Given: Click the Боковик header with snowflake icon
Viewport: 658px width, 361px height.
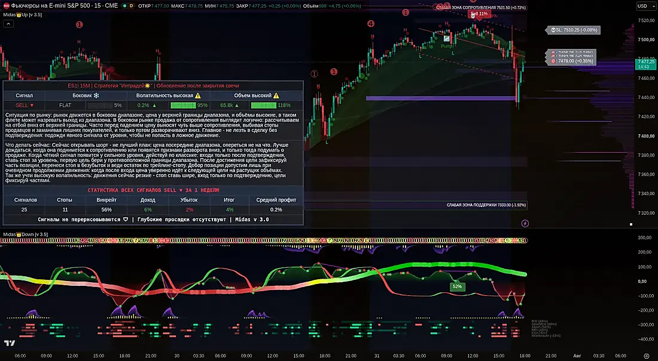Looking at the screenshot, I should point(85,95).
